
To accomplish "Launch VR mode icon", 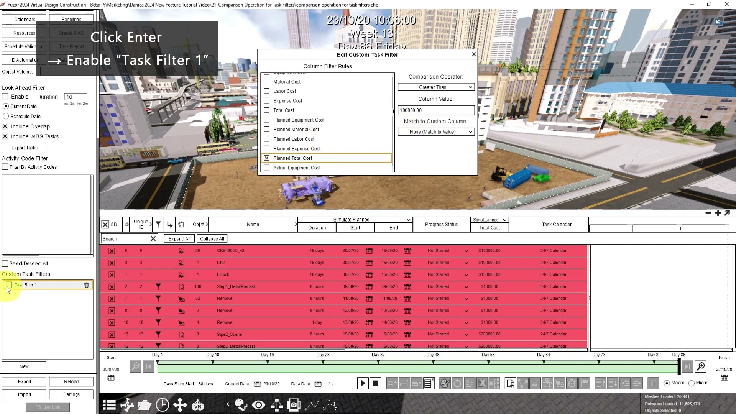I will pyautogui.click(x=198, y=405).
